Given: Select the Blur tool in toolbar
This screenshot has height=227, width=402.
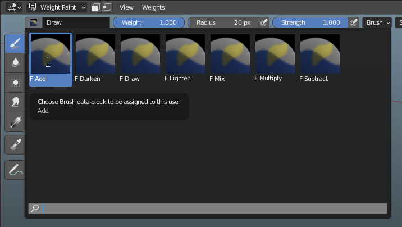Looking at the screenshot, I should coord(15,63).
